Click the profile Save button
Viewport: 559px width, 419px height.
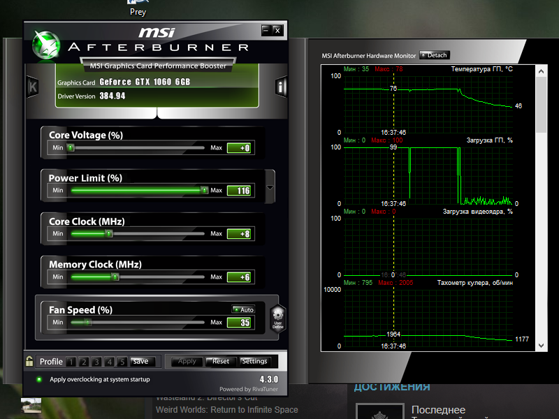tap(143, 361)
